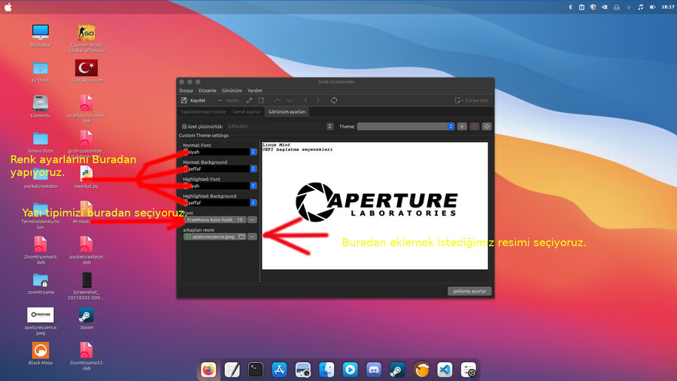Open Discord from the dock

click(374, 370)
